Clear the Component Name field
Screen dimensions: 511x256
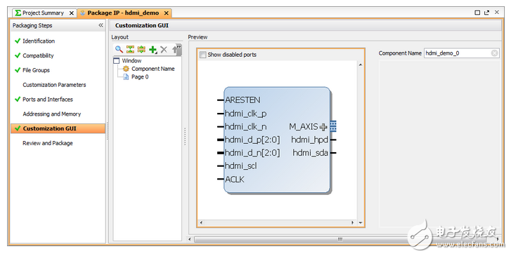(x=494, y=53)
